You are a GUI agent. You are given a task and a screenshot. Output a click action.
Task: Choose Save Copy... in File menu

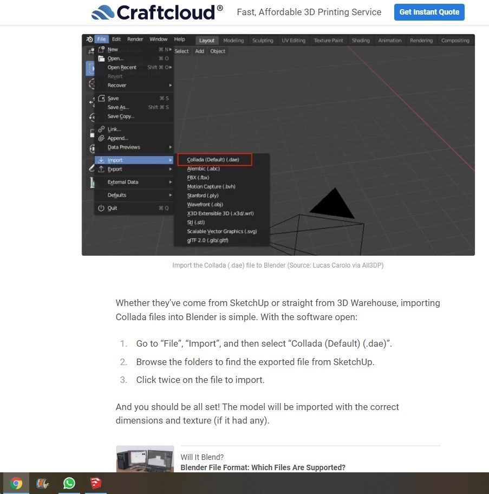pos(134,116)
